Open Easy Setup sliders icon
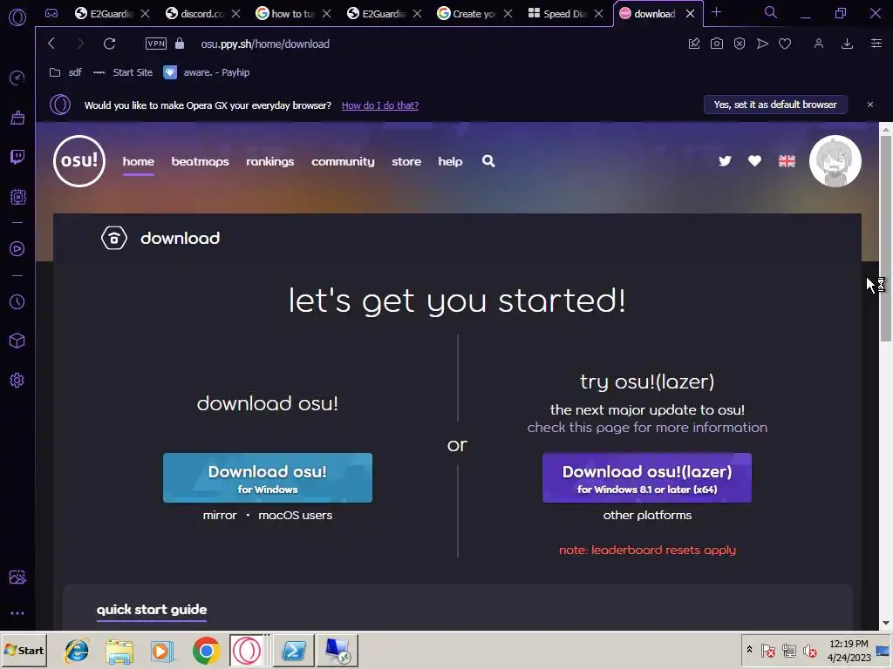This screenshot has width=893, height=669. pyautogui.click(x=876, y=44)
